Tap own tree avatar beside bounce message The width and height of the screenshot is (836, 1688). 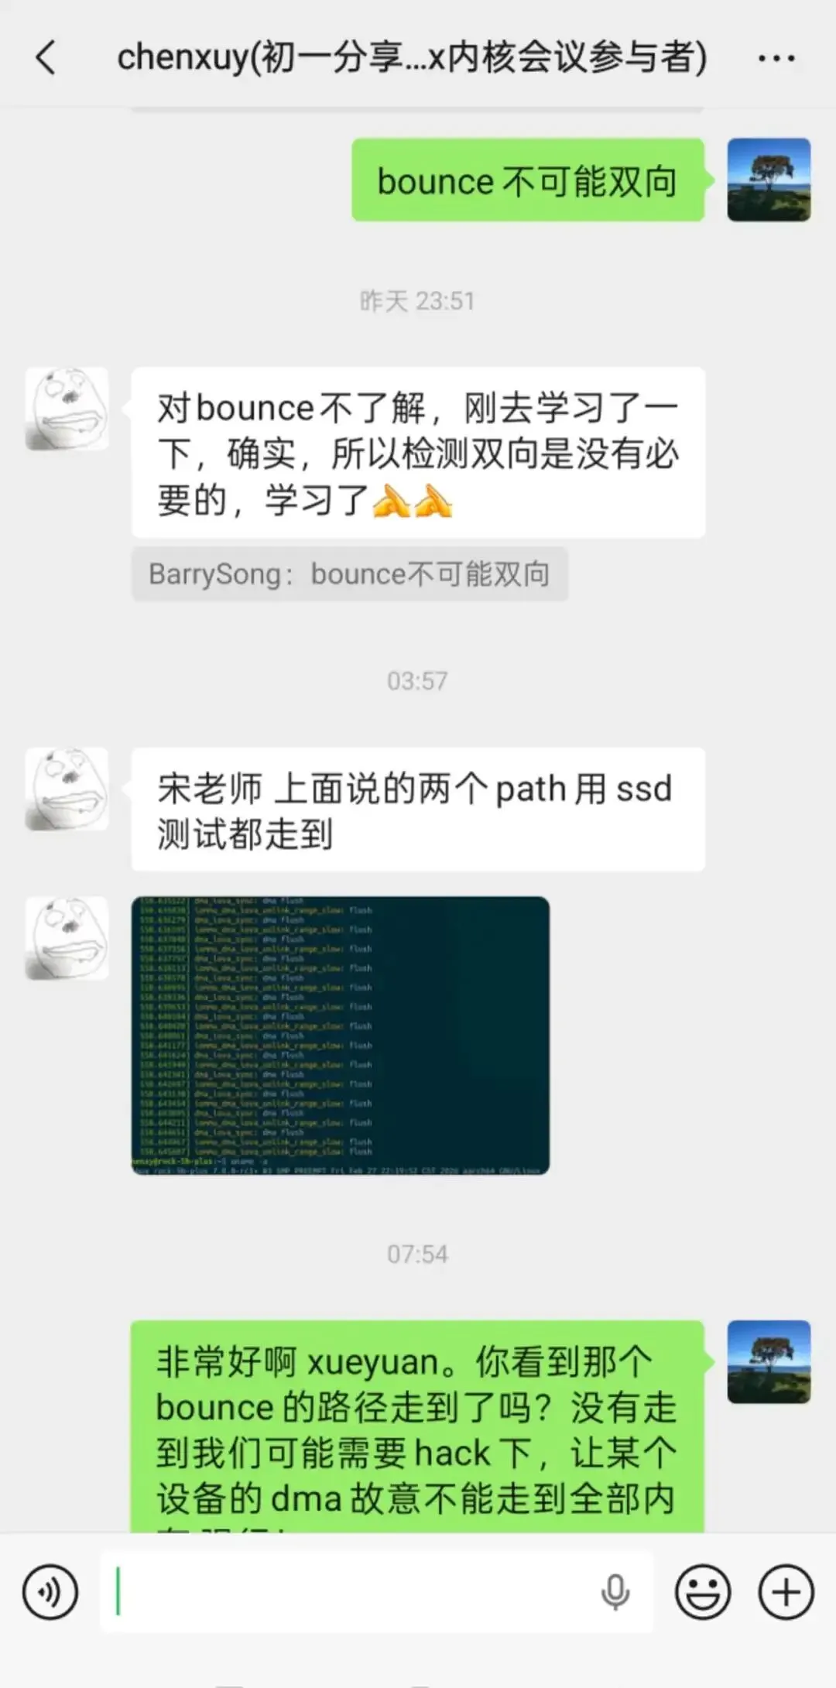pyautogui.click(x=769, y=180)
